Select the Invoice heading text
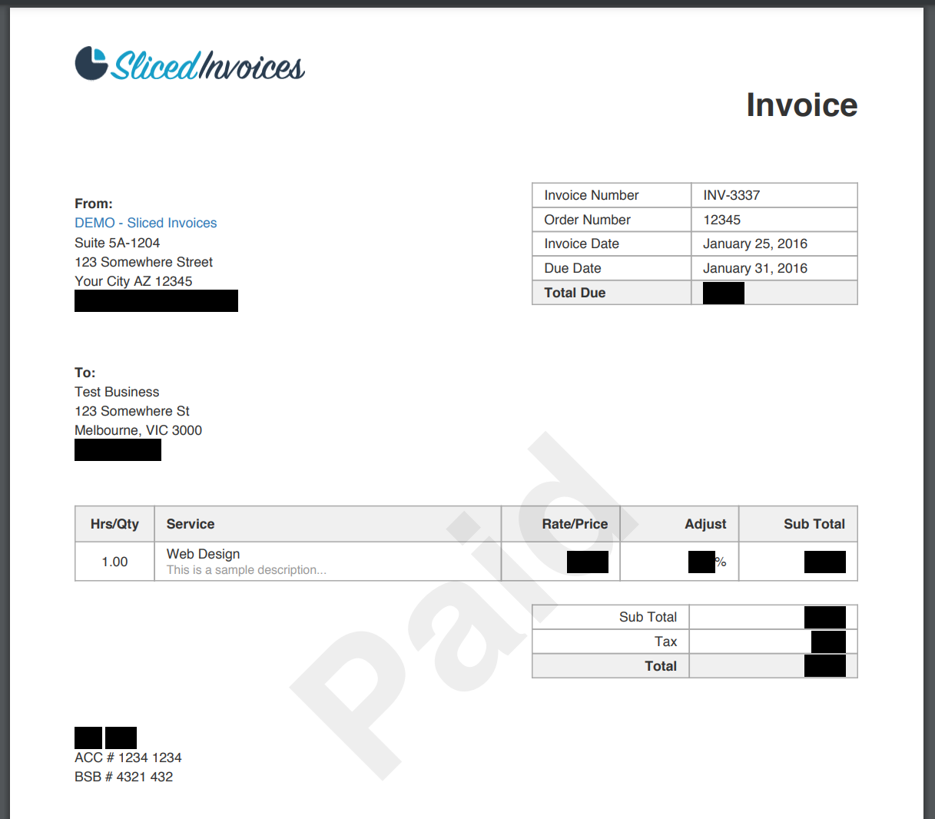The image size is (935, 819). coord(801,105)
